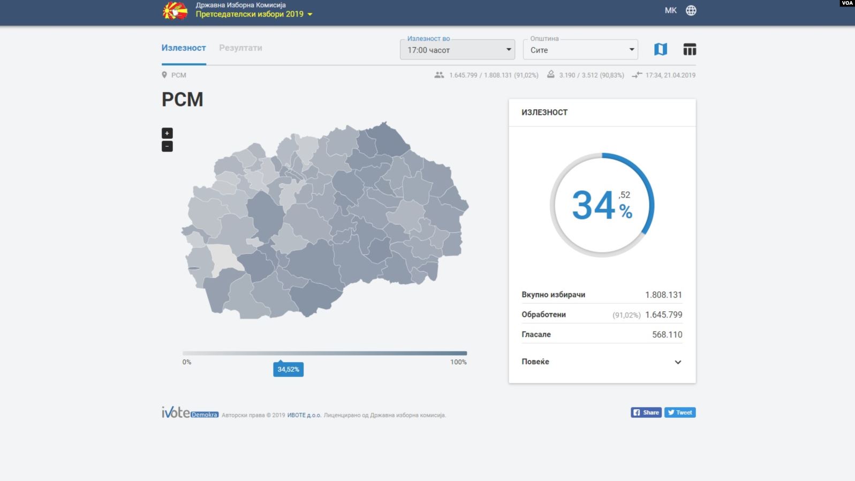Open the election selector dropdown arrow
The width and height of the screenshot is (855, 481).
point(310,14)
